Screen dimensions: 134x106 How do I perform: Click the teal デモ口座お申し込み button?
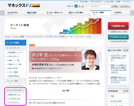pyautogui.click(x=118, y=37)
